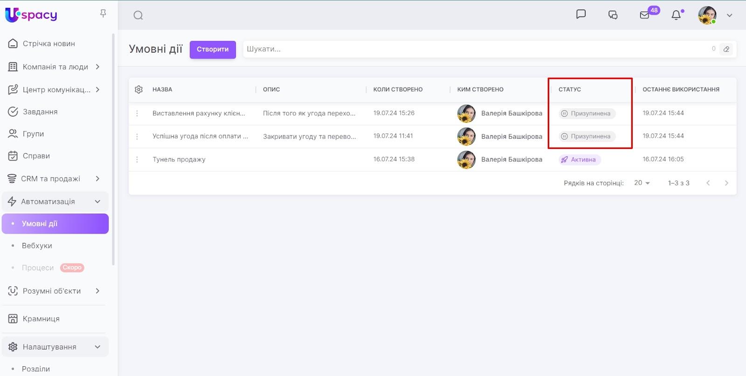
Task: Open rows per page dropdown showing 20
Action: point(642,183)
